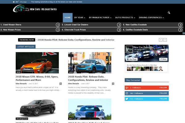Follow on Twitter
Screen dimensions: 185x123
point(163,99)
